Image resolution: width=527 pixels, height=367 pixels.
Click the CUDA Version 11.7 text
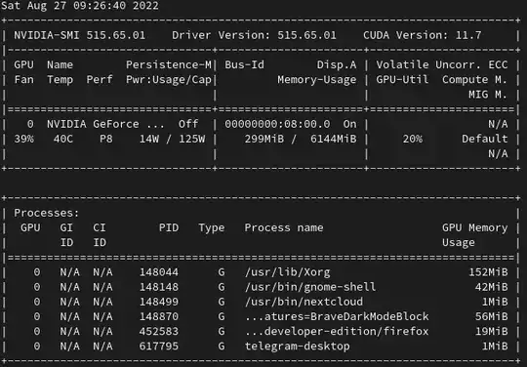[423, 35]
